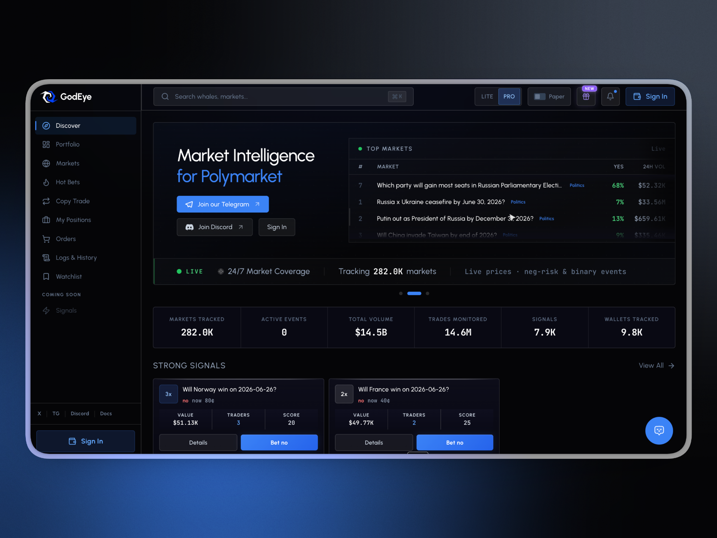Open Russian Parliamentary Election market row
Screen dimensions: 717x538
[x=512, y=185]
